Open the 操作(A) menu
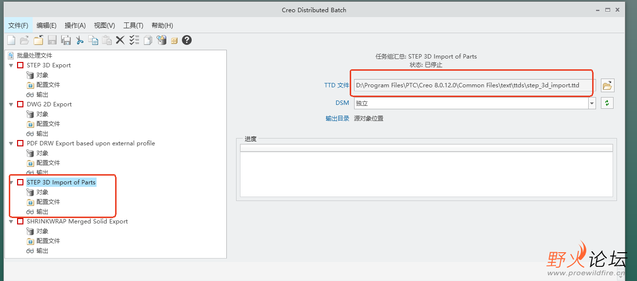 tap(75, 25)
